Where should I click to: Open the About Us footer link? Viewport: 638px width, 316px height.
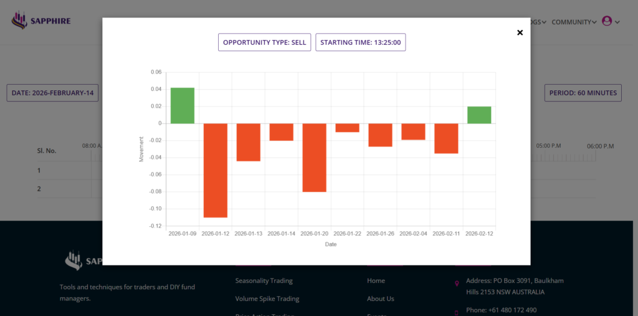380,299
